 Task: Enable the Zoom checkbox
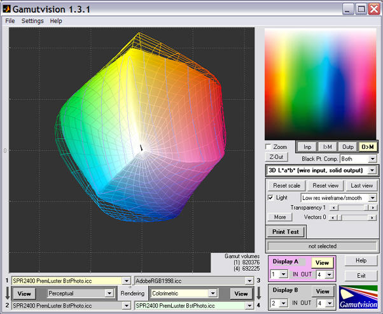[x=268, y=146]
